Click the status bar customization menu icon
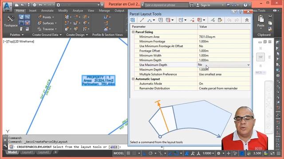This screenshot has width=284, height=159. coord(278,153)
